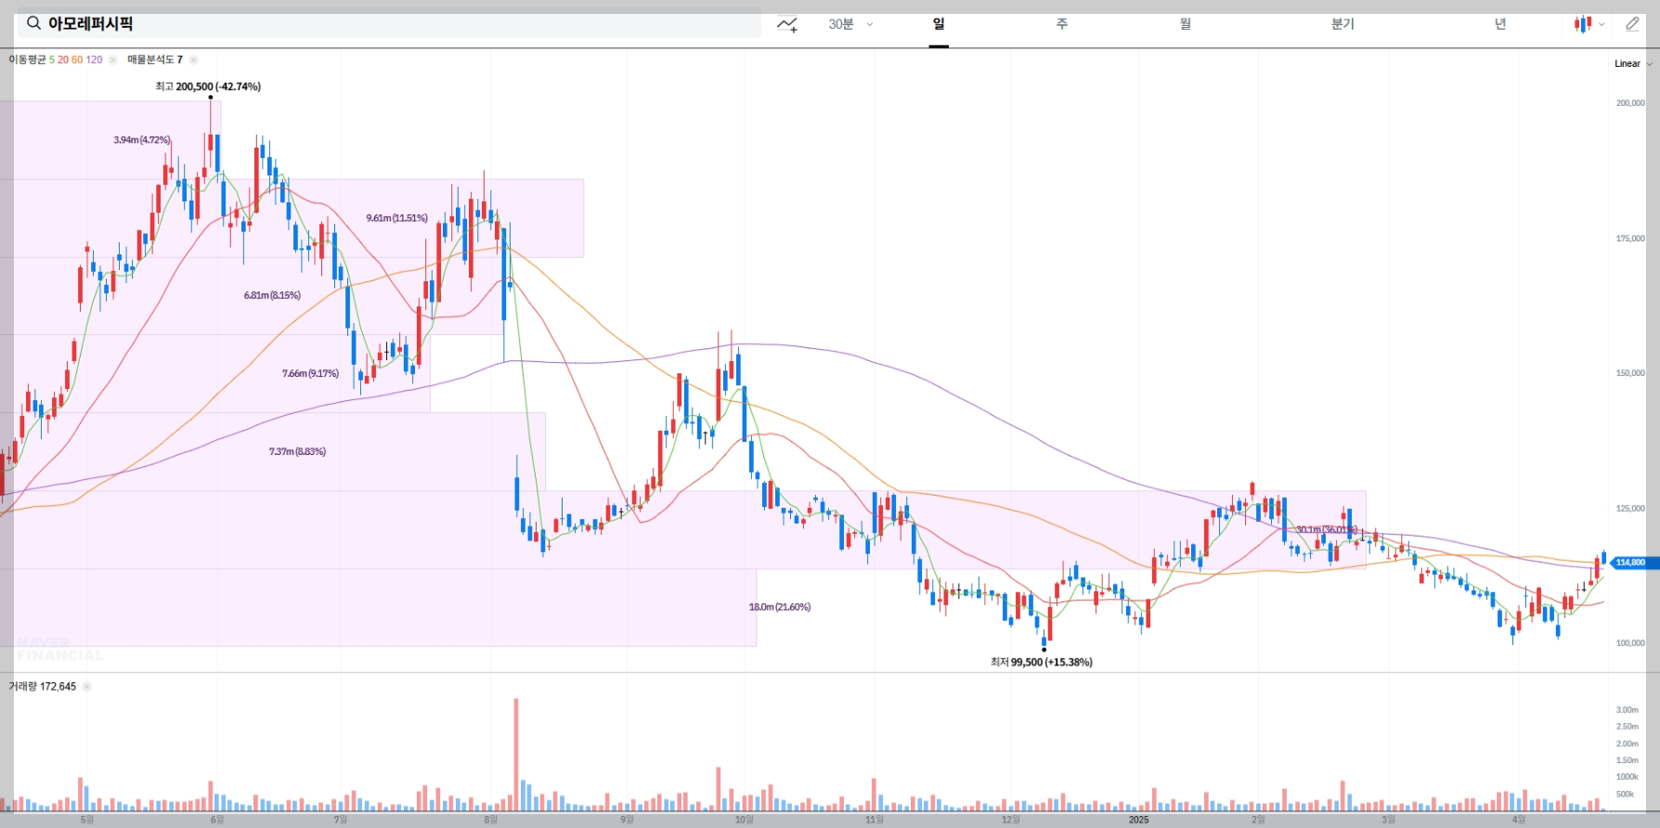This screenshot has height=828, width=1660.
Task: Select the 18.0m(21.60%) volume profile label
Action: coord(780,607)
